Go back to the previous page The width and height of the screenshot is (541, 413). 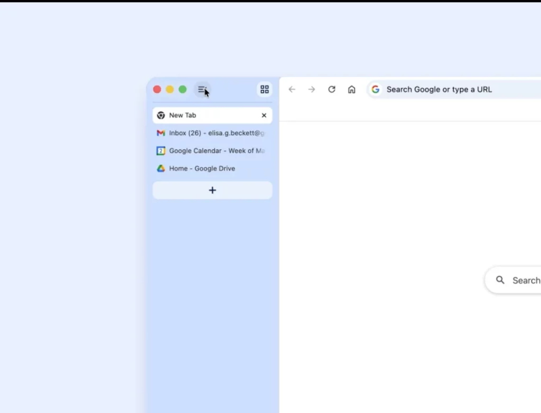(x=292, y=89)
